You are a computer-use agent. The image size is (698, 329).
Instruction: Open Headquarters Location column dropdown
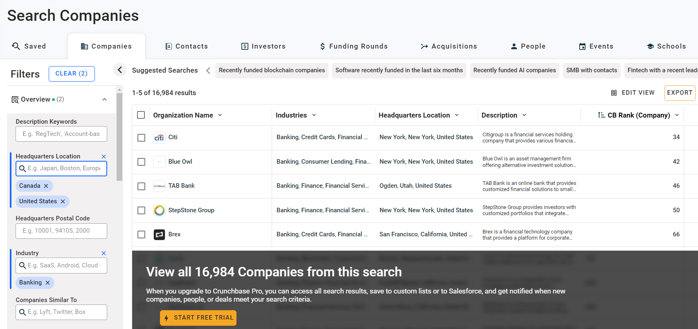(x=457, y=115)
